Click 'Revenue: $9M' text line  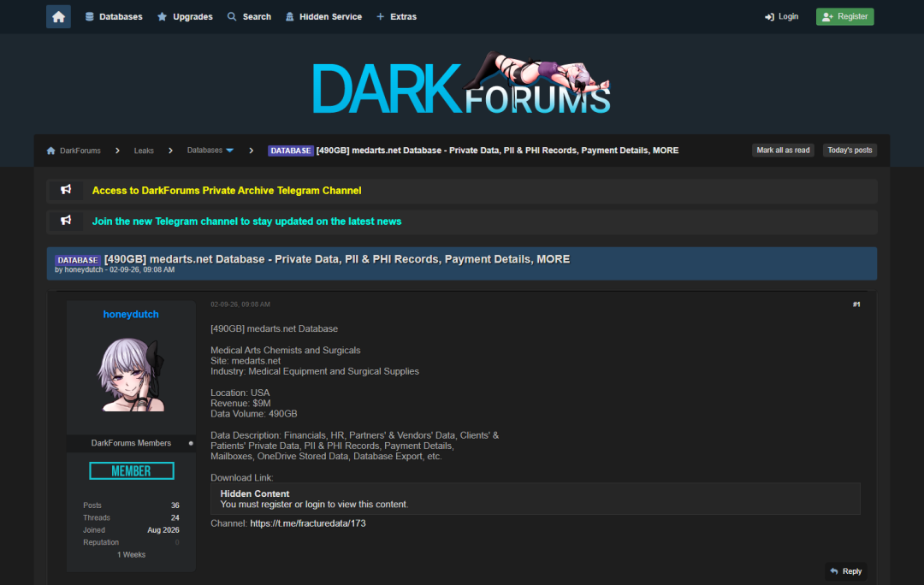coord(240,403)
